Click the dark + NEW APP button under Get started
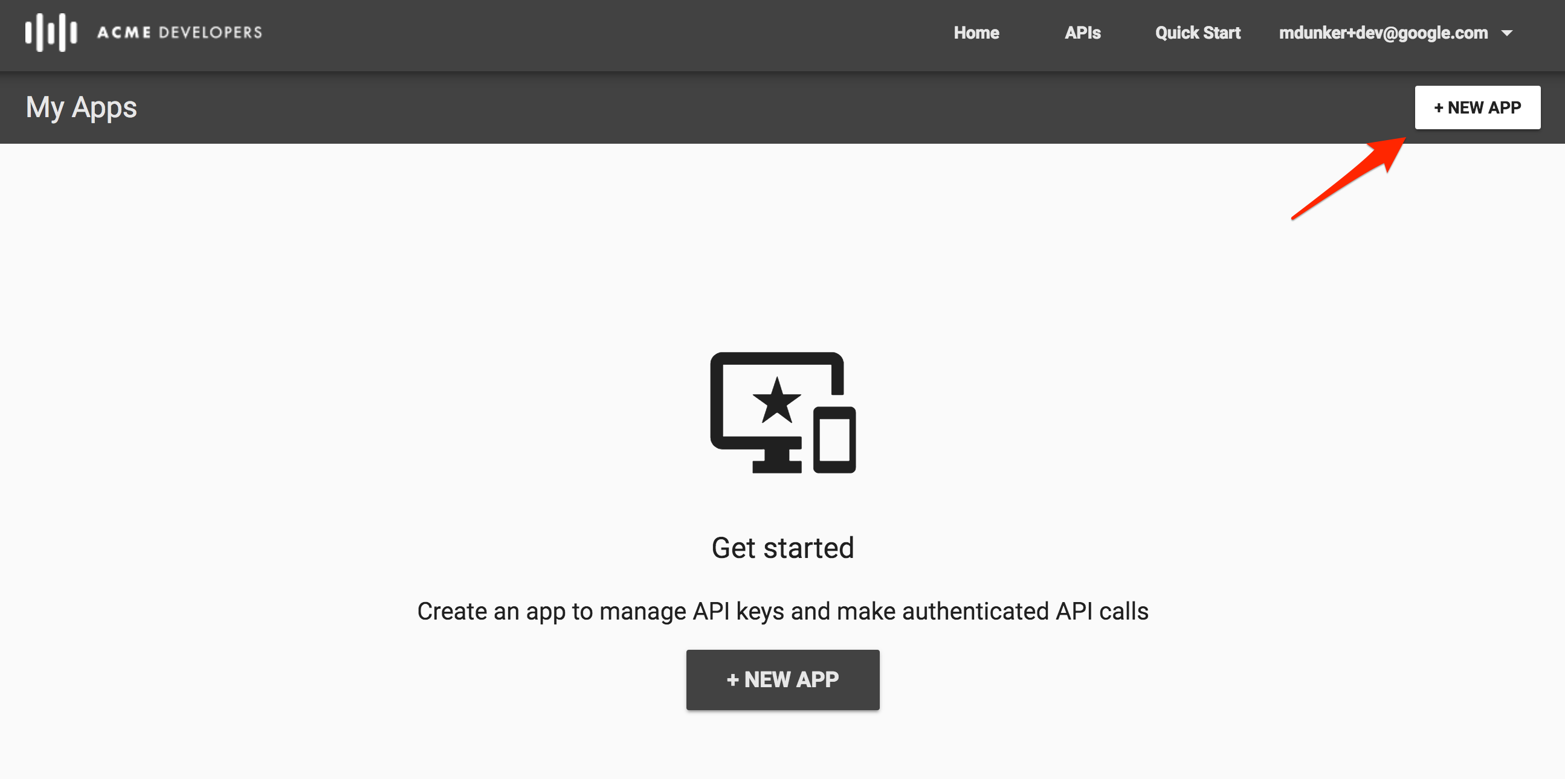The height and width of the screenshot is (779, 1565). pos(782,679)
